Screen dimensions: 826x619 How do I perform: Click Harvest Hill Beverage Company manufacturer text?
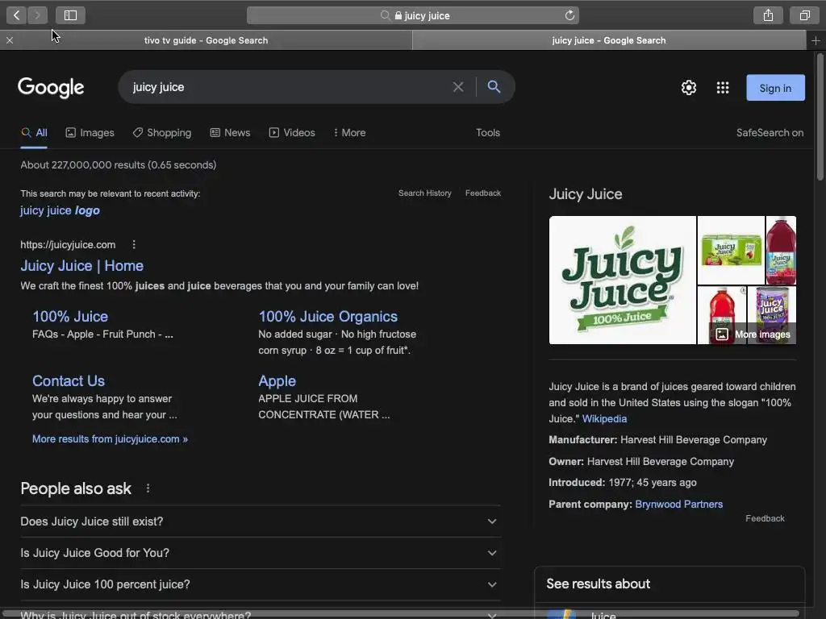[x=693, y=440]
